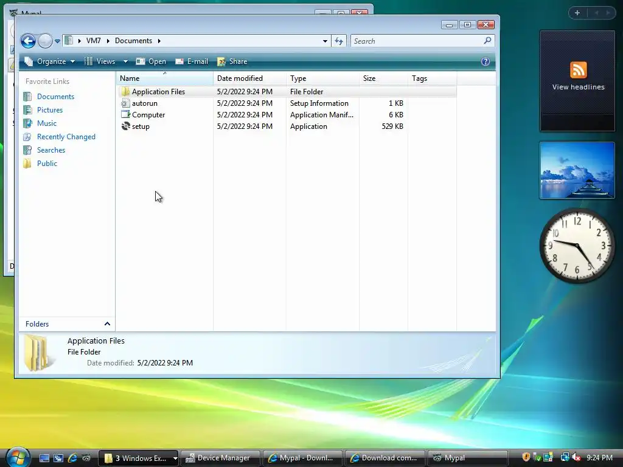Click the muted volume tray icon

tap(577, 458)
